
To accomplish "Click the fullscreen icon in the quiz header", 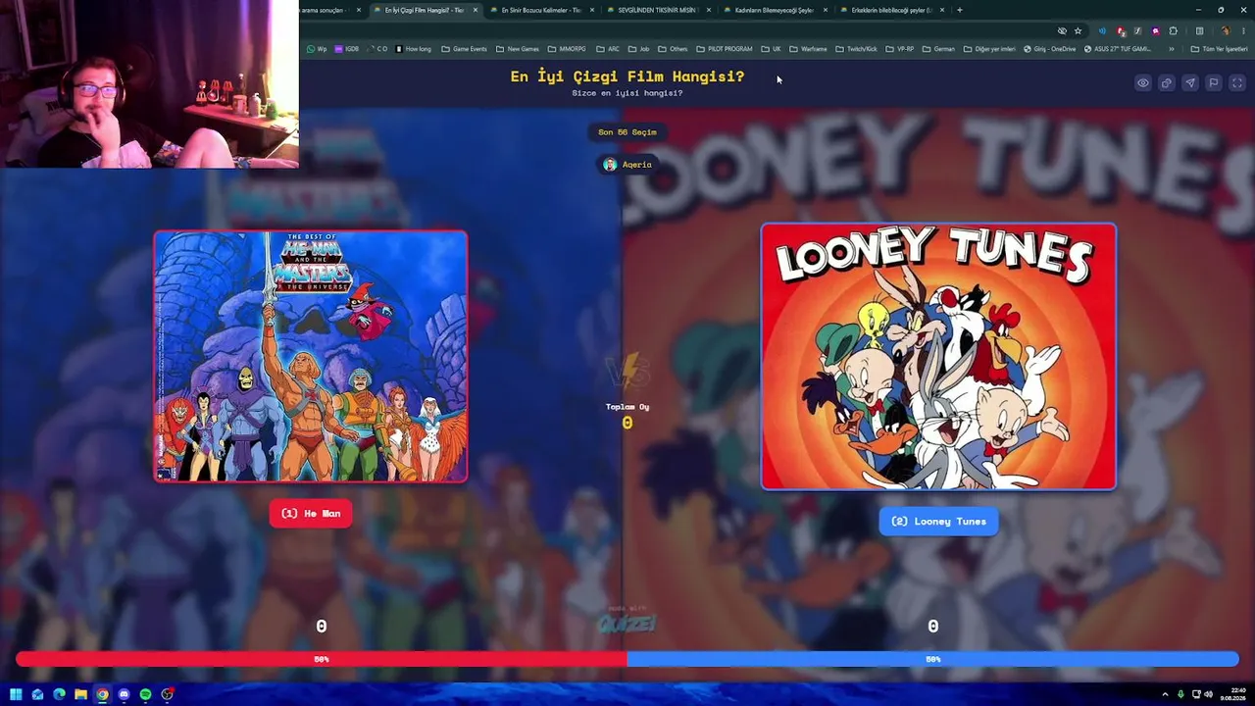I will coord(1237,83).
